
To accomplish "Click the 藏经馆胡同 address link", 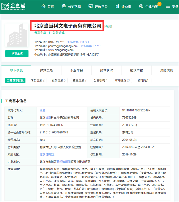I will pyautogui.click(x=63, y=162).
